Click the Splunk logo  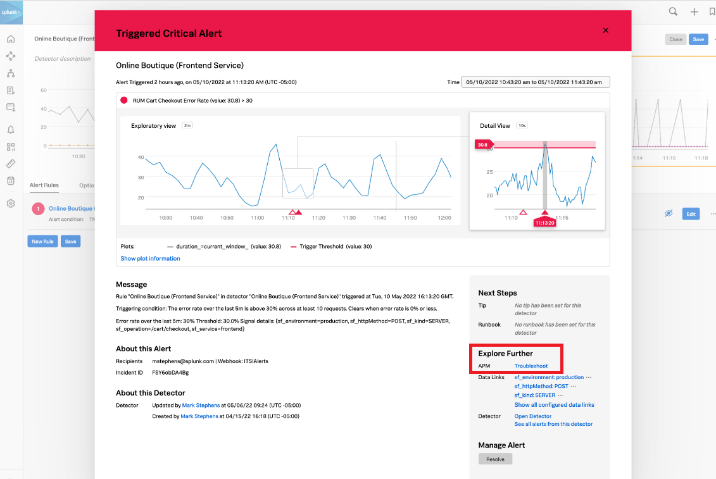coord(11,12)
